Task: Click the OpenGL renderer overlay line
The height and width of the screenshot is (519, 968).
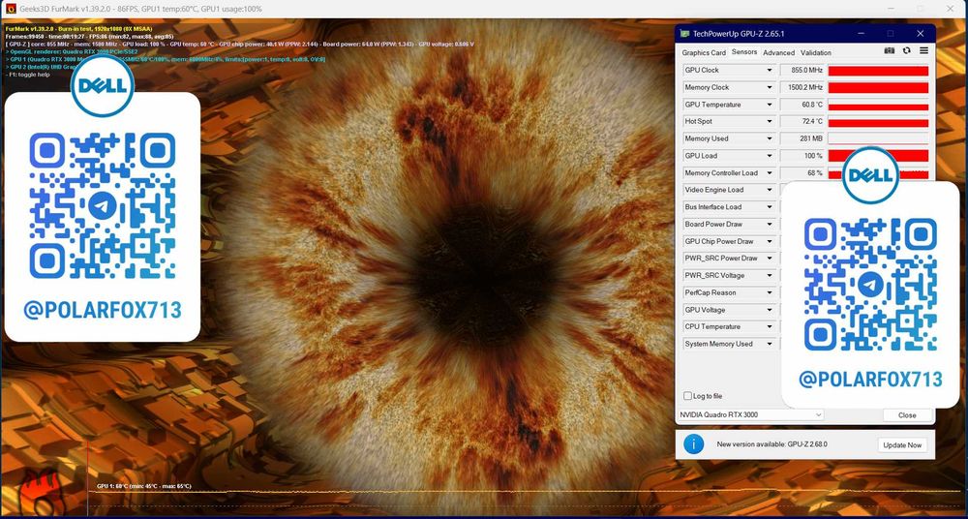Action: coord(72,52)
